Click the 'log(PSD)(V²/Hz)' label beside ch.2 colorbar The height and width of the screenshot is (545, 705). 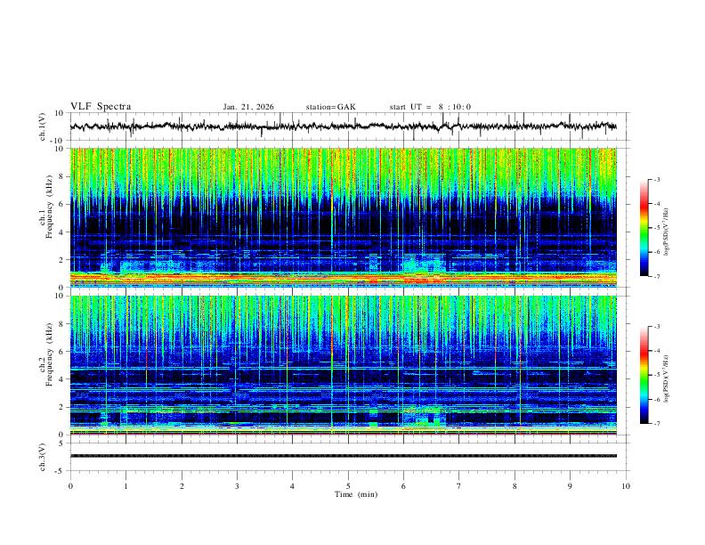[666, 379]
